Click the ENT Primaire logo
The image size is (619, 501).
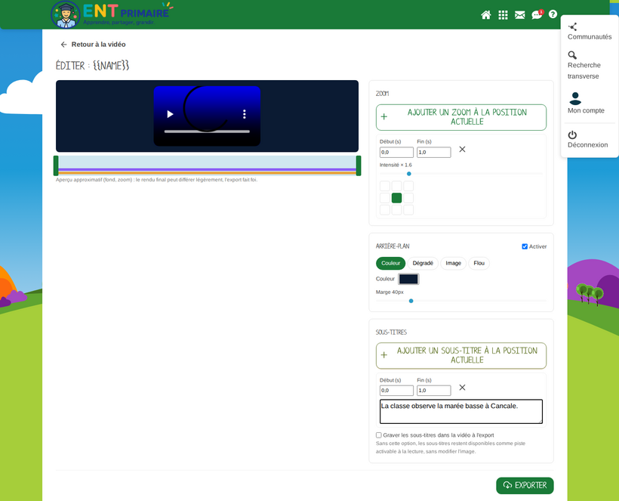coord(112,14)
